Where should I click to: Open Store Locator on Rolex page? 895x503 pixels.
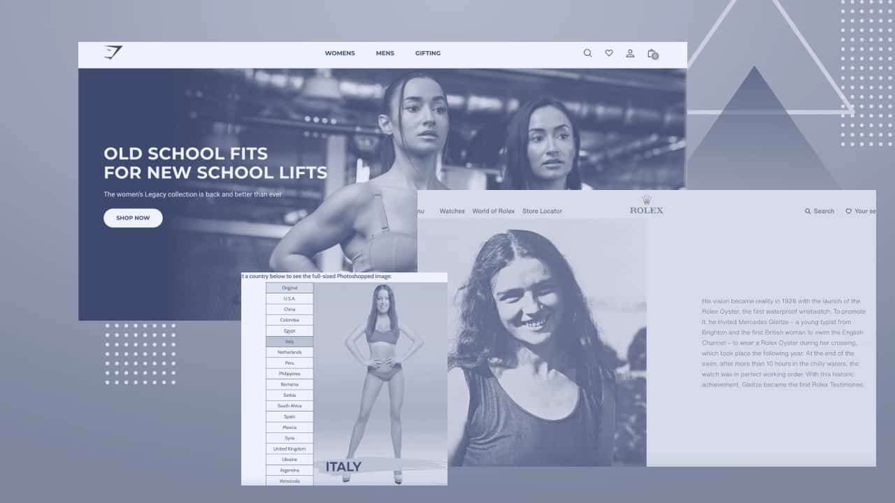(x=542, y=211)
